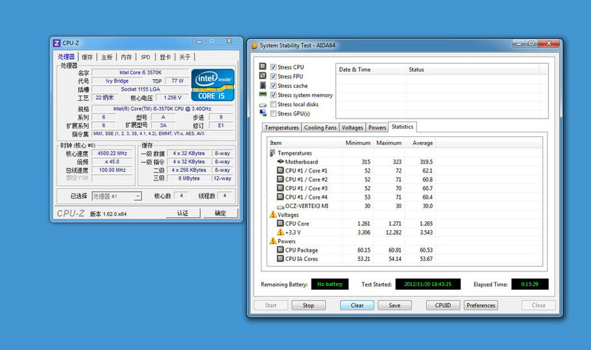Click the icon for CPU #1 / Core #1
The height and width of the screenshot is (350, 591).
(x=280, y=170)
